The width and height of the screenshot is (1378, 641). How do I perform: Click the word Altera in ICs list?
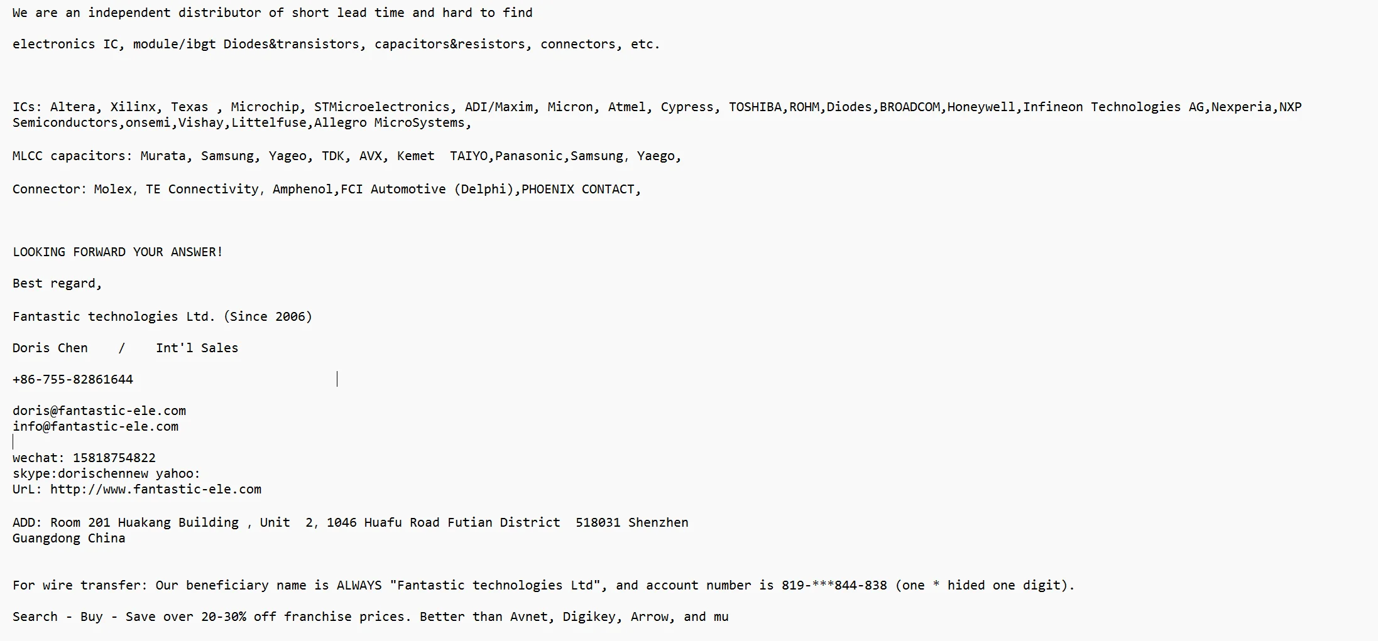click(73, 107)
